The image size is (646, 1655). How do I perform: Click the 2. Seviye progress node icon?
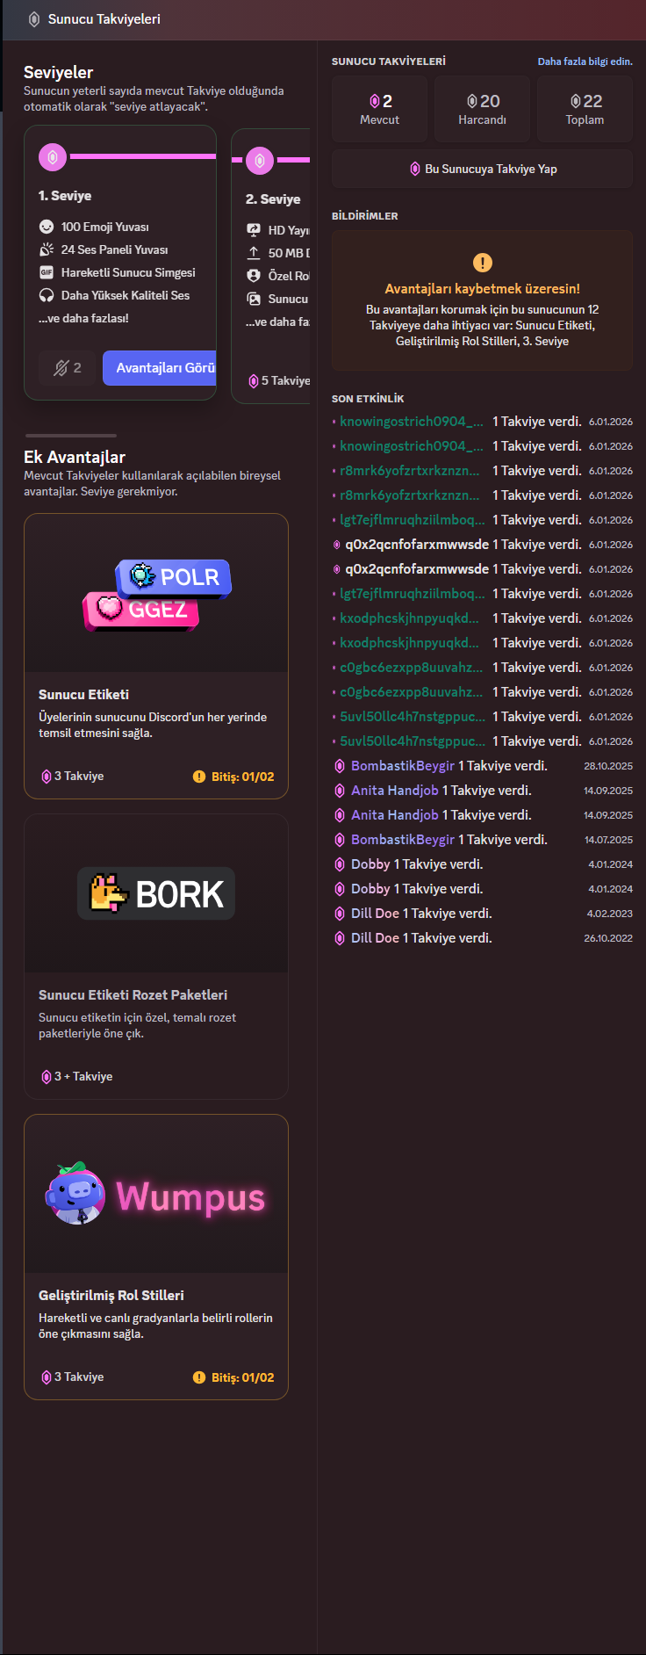260,161
